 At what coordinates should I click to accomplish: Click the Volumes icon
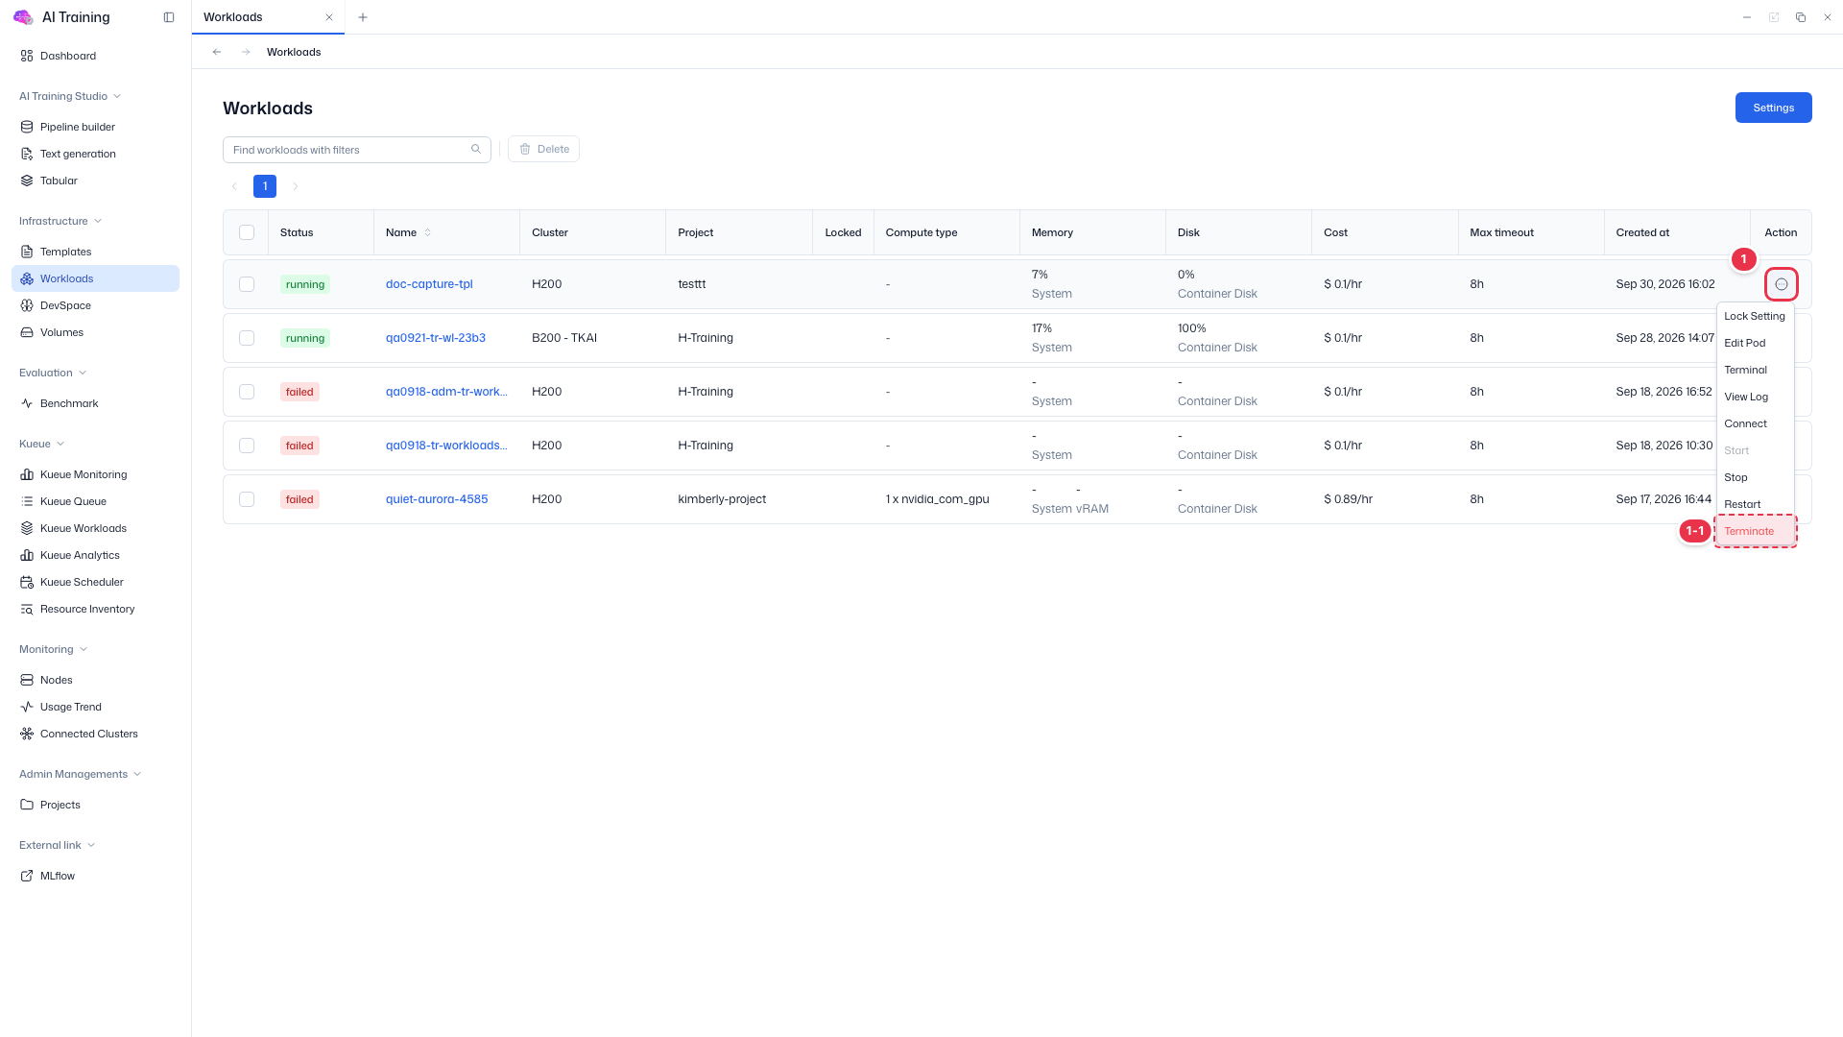[27, 332]
